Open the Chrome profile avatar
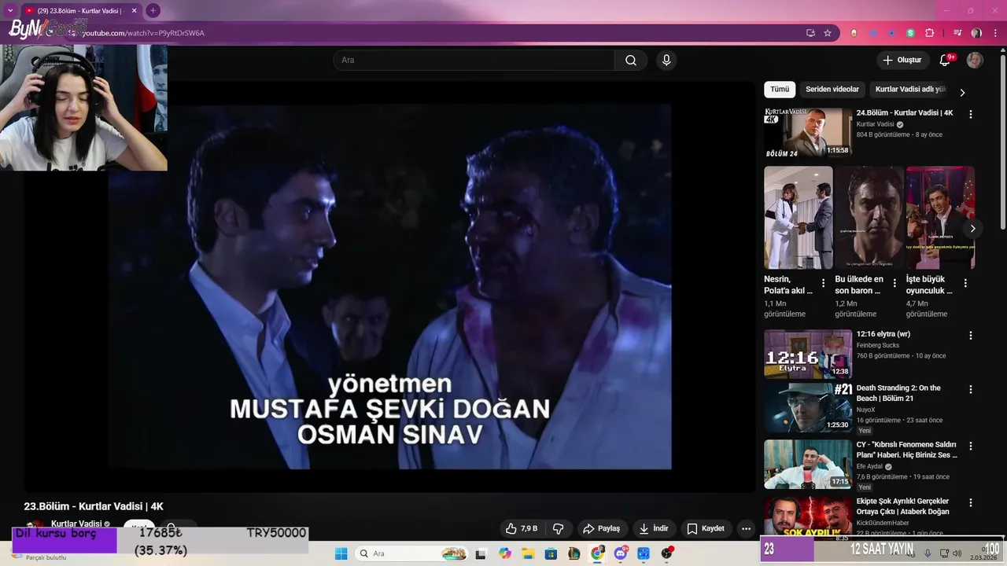Viewport: 1007px width, 566px height. coord(976,33)
